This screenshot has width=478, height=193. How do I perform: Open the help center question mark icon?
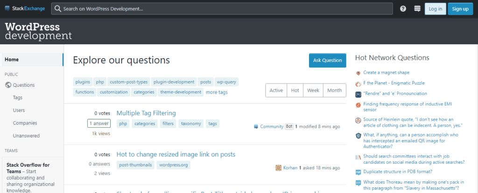[x=403, y=9]
